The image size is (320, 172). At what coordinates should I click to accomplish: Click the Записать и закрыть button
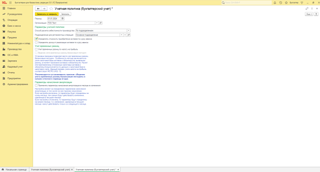[47, 14]
